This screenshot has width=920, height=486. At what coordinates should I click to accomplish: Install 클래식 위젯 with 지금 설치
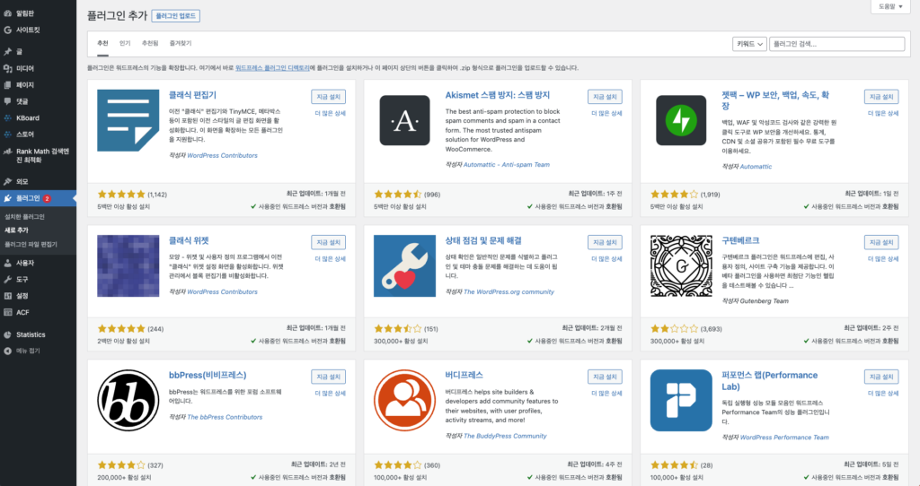(329, 242)
